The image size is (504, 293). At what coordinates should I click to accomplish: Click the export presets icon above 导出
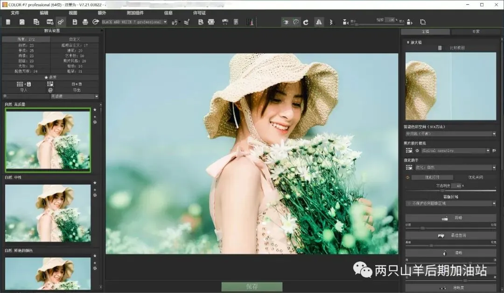(77, 84)
